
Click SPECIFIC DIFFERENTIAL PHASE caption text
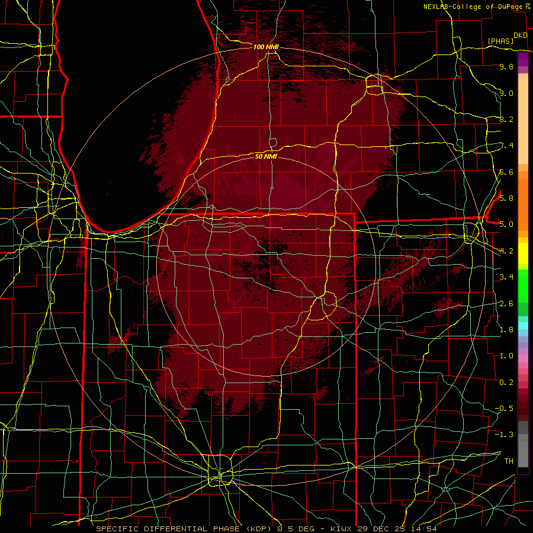(167, 529)
